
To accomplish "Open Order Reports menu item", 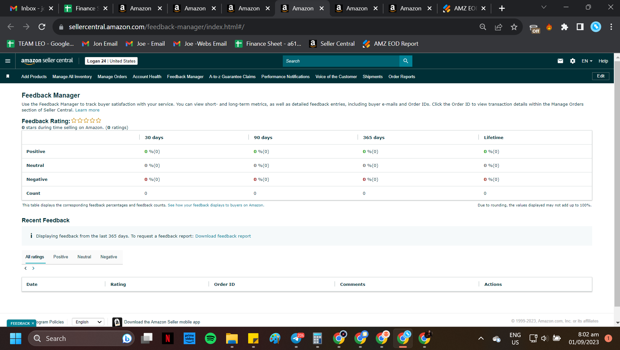I will [x=402, y=76].
